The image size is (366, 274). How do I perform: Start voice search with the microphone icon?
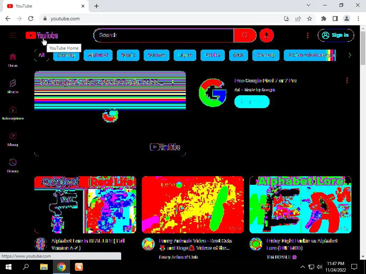267,35
